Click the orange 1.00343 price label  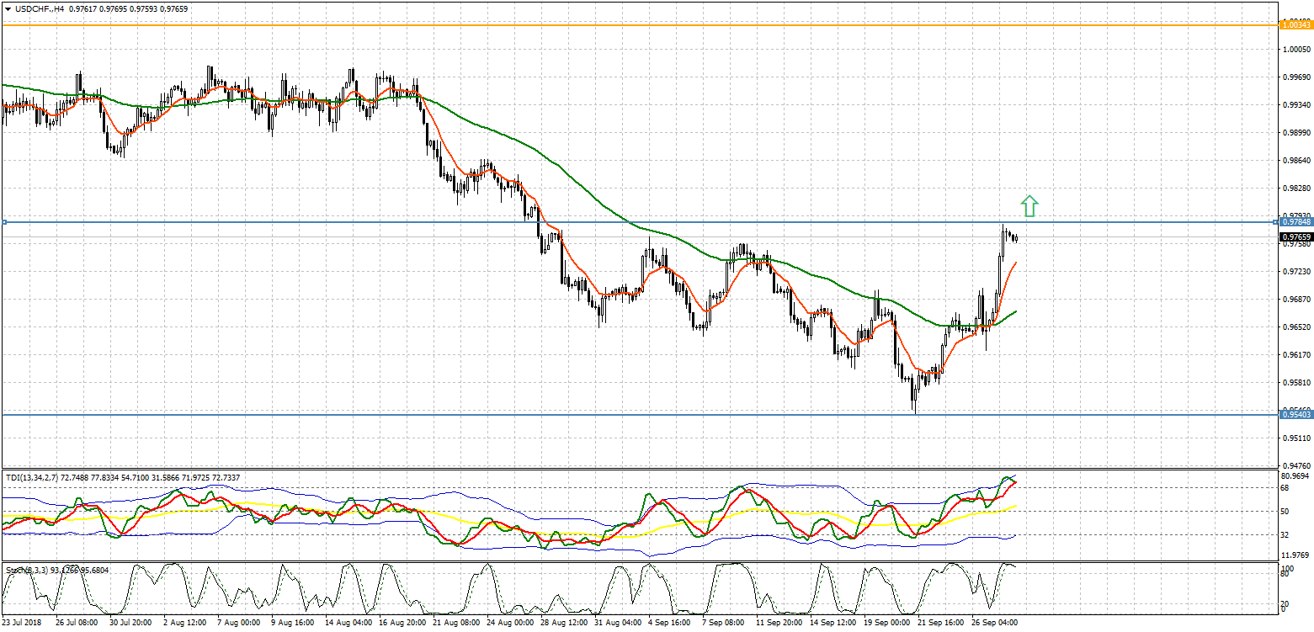point(1295,25)
